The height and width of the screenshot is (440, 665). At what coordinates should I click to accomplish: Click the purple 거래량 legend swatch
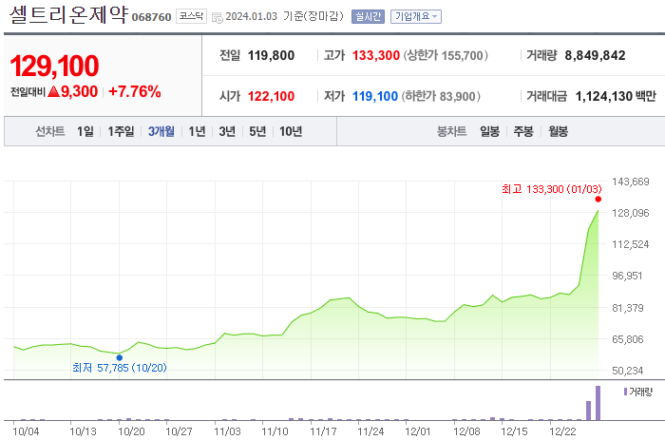tap(625, 392)
